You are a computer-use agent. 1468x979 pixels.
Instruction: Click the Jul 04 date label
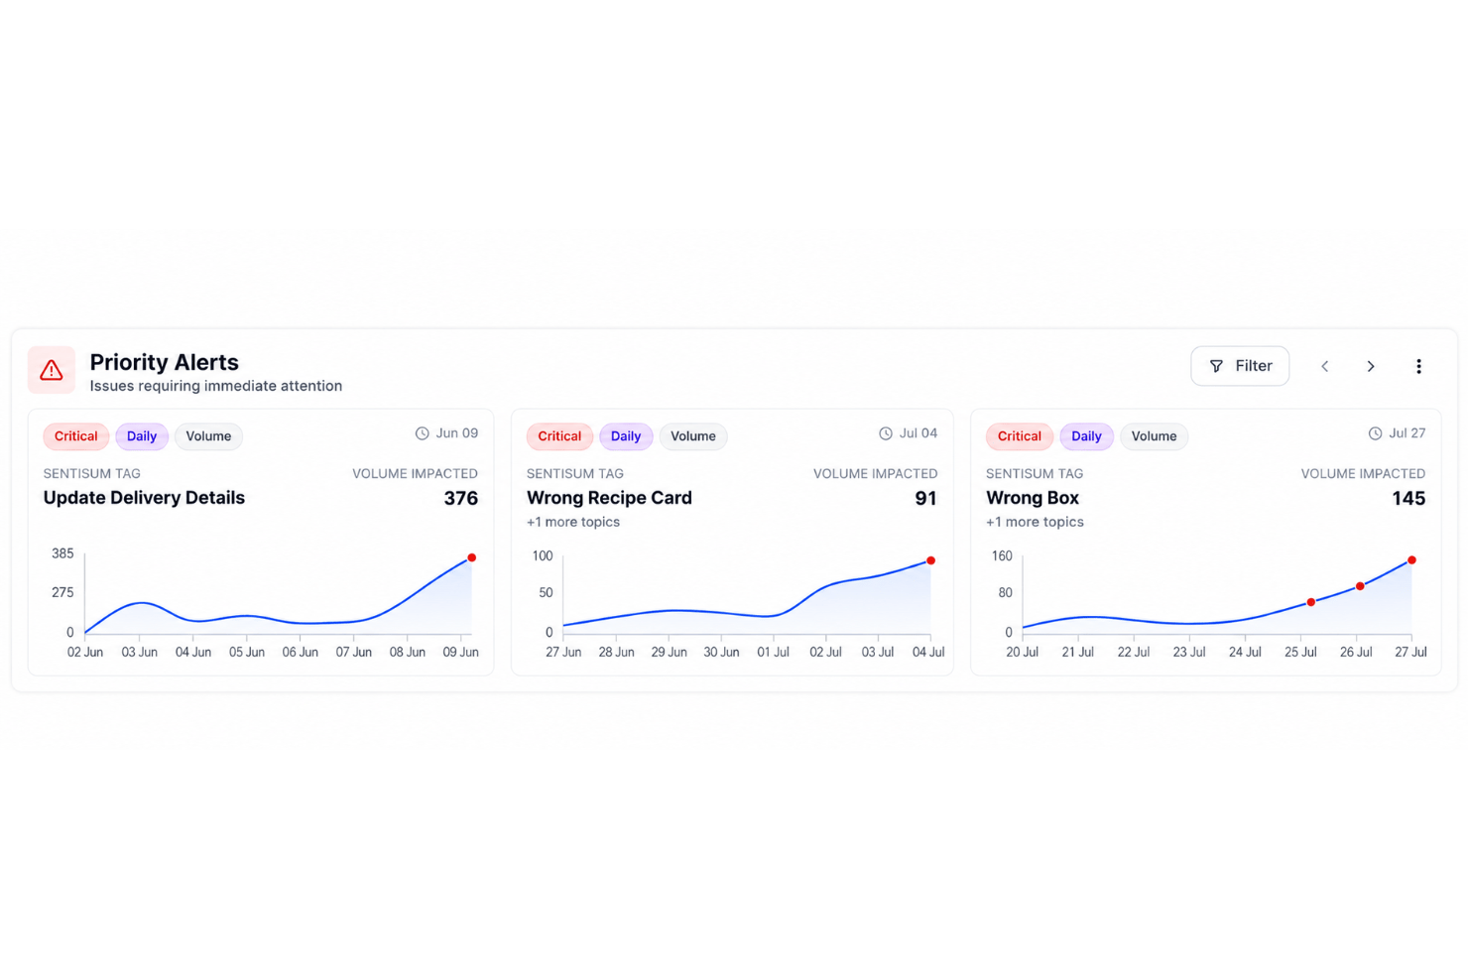click(918, 433)
